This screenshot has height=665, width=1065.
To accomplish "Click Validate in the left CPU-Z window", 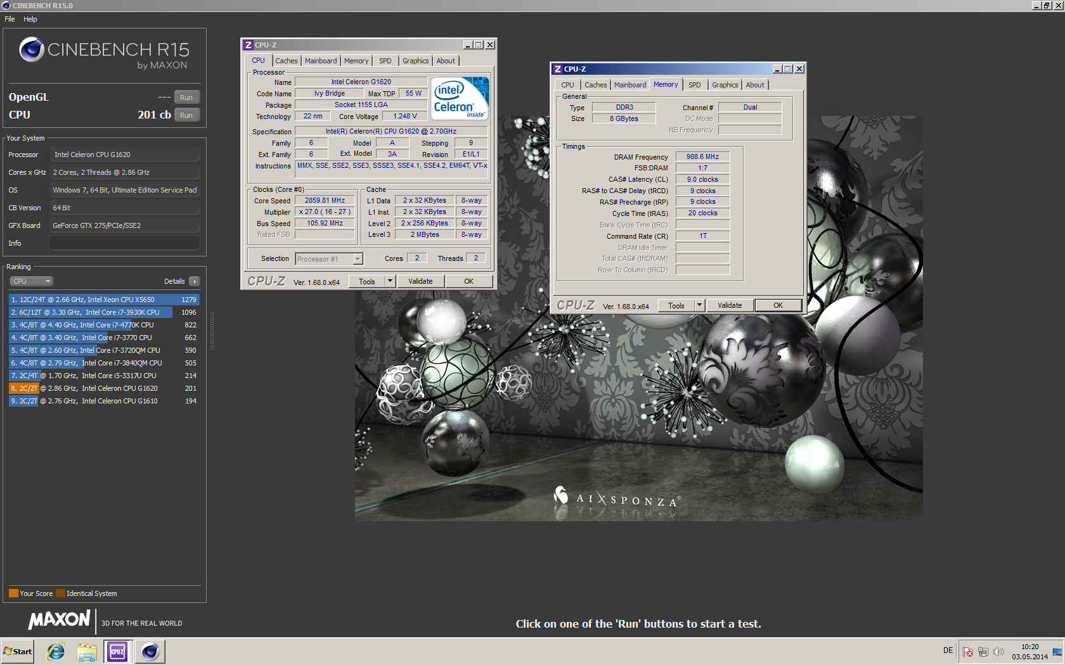I will pyautogui.click(x=420, y=281).
